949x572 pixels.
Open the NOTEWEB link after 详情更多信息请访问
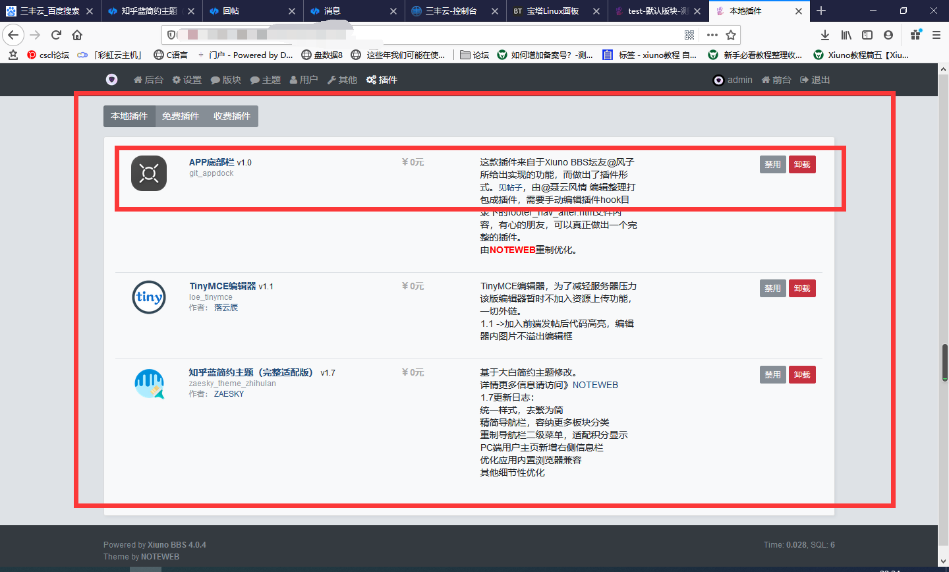tap(595, 385)
